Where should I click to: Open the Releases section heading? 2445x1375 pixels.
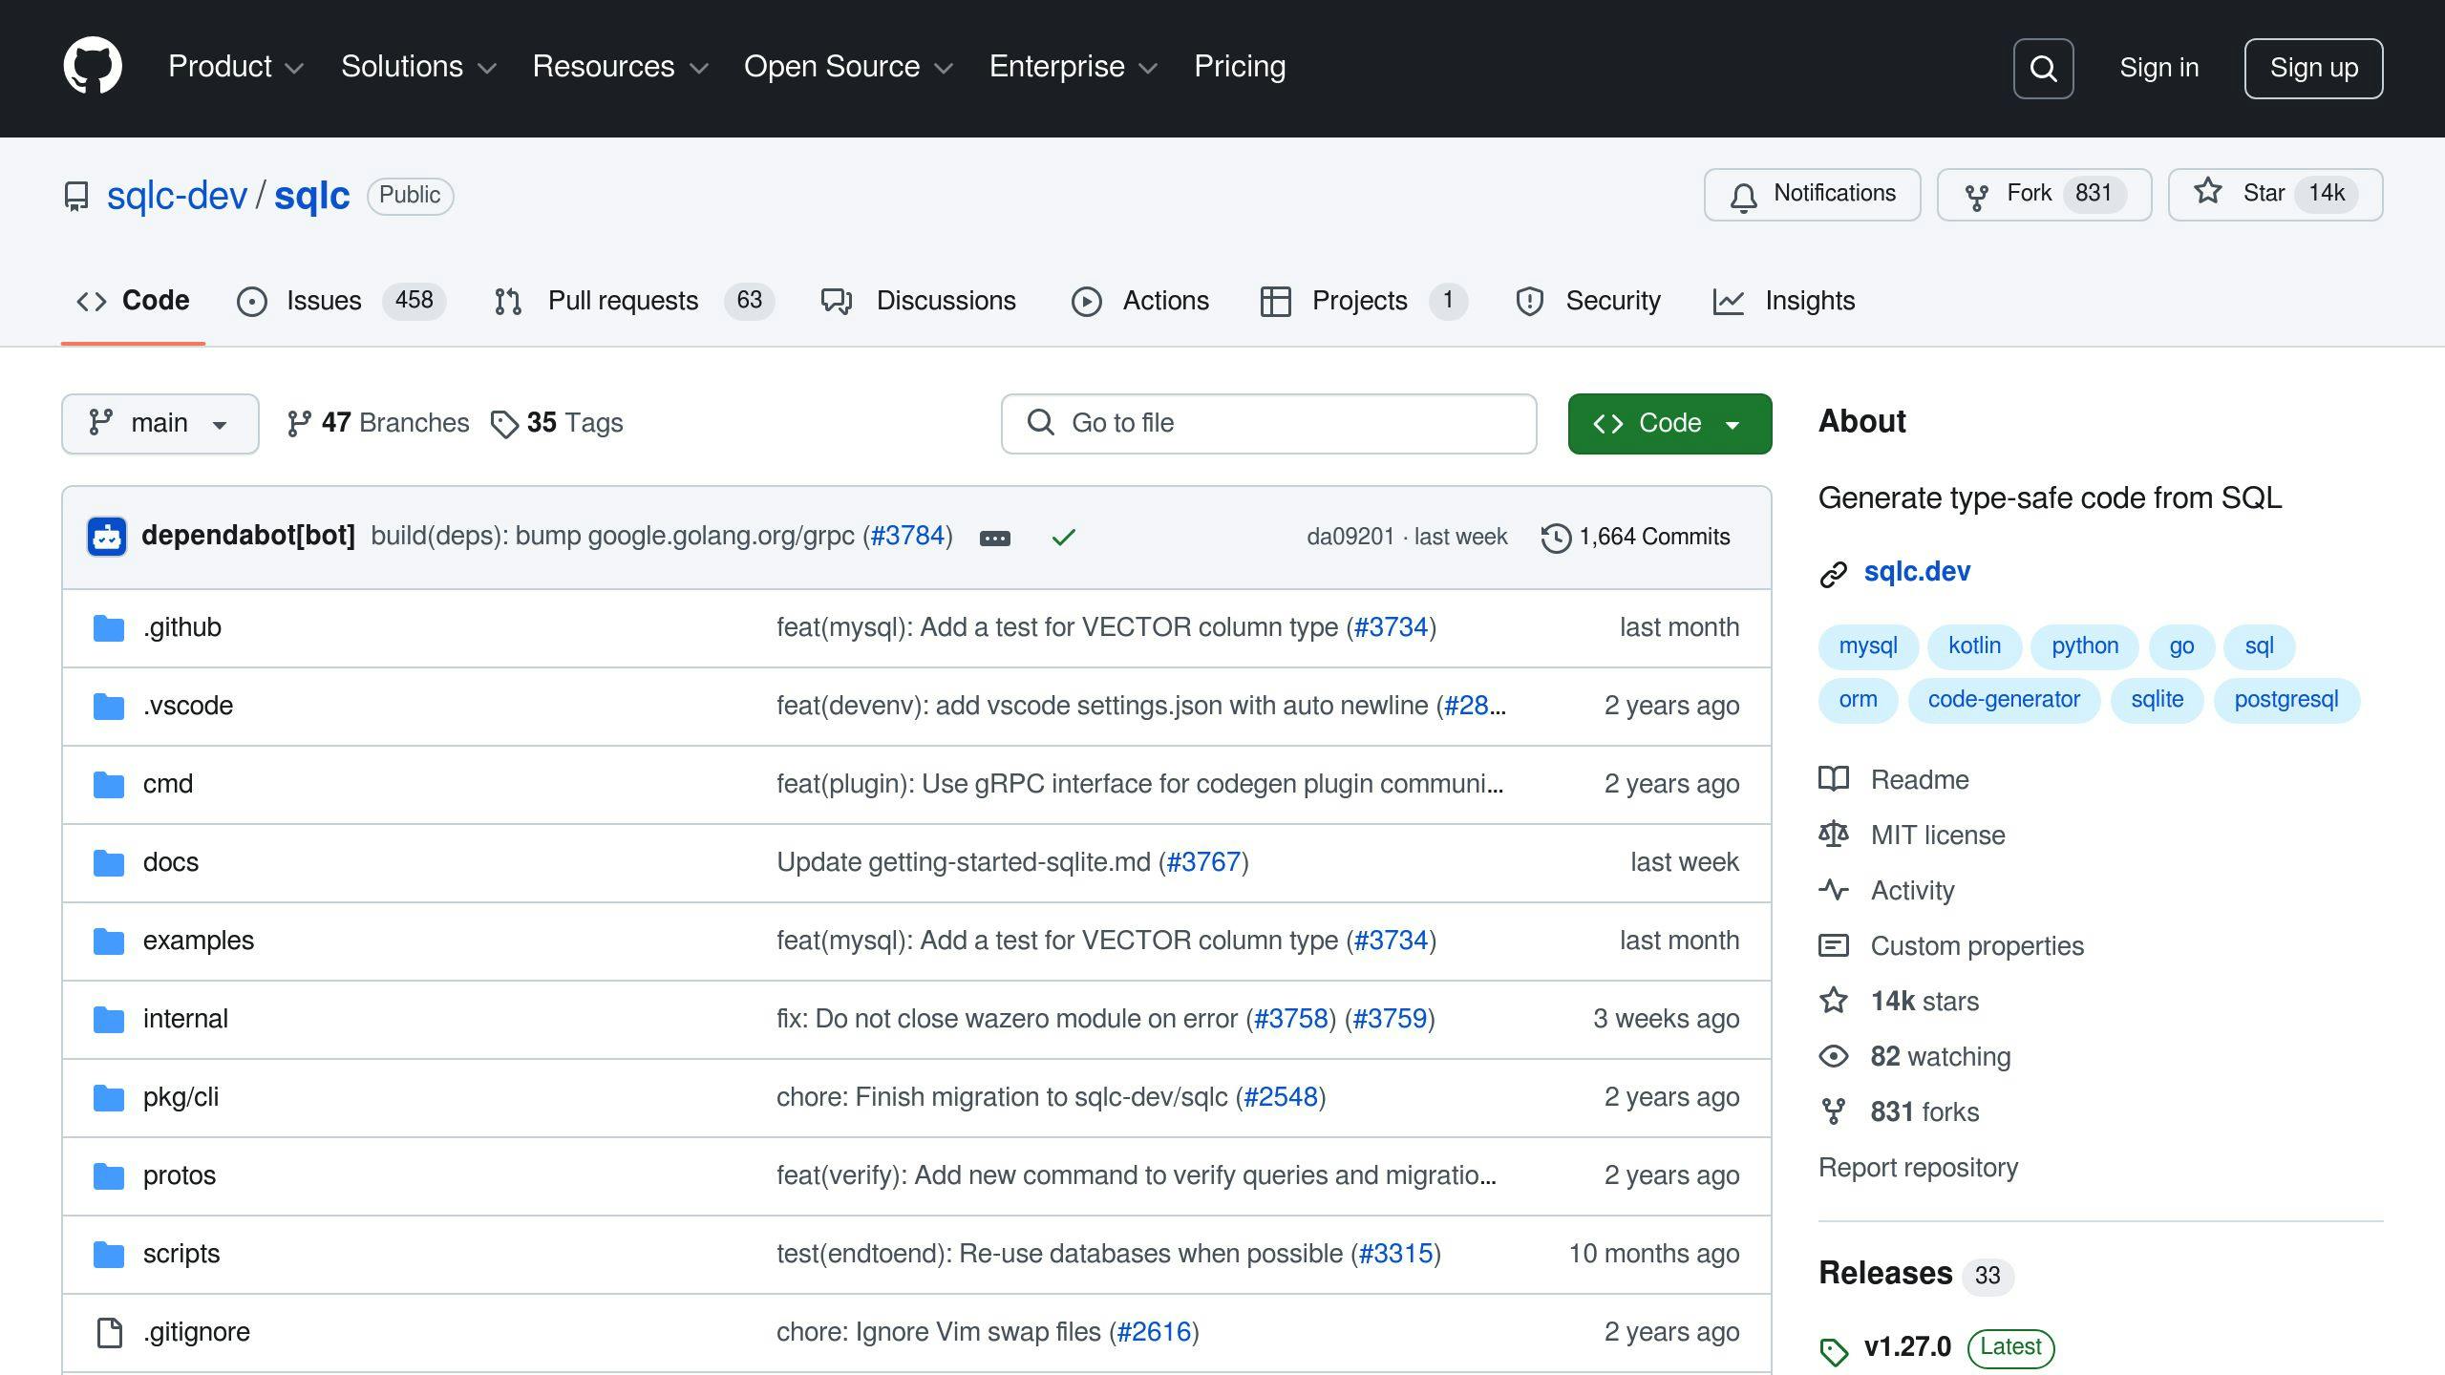(1885, 1274)
